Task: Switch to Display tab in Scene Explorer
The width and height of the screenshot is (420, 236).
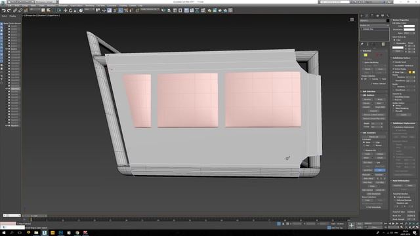Action: point(12,16)
